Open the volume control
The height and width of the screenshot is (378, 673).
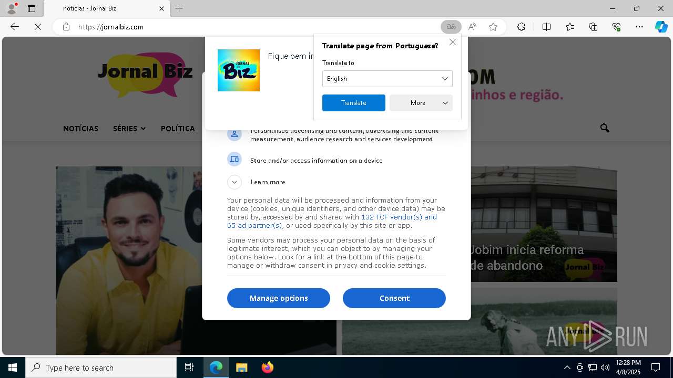click(x=605, y=367)
